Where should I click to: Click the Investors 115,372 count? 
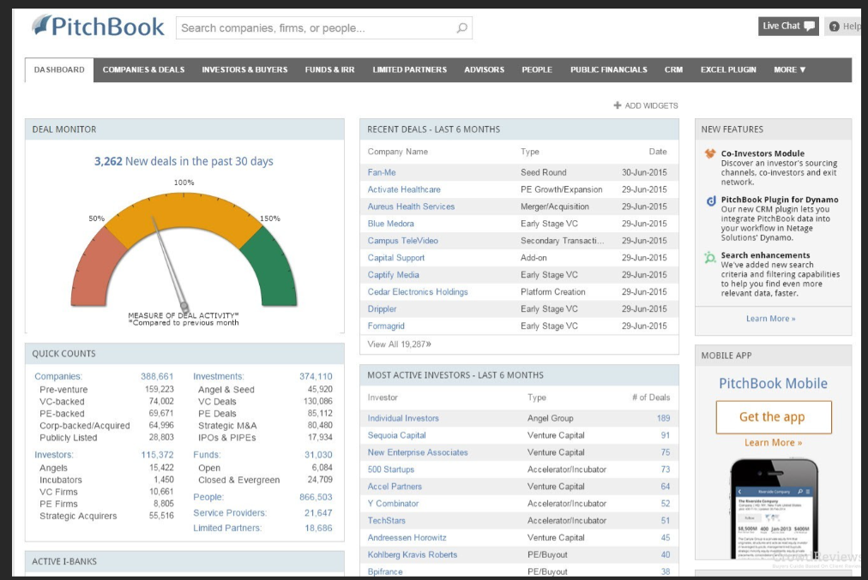pos(157,454)
